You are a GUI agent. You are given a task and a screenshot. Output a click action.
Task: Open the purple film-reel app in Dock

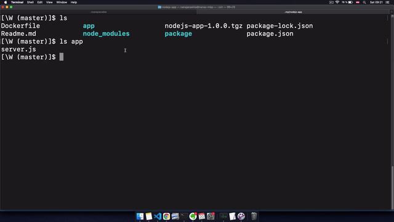[x=241, y=216]
